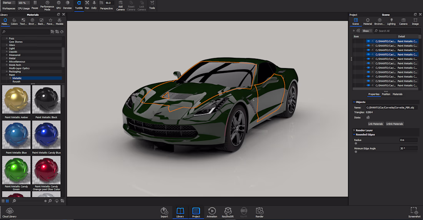The image size is (423, 220).
Task: Click the Import icon in the bottom bar
Action: coord(164,211)
